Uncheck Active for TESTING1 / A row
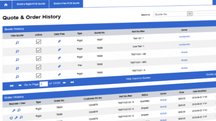The width and height of the screenshot is (216, 121). pos(39,75)
